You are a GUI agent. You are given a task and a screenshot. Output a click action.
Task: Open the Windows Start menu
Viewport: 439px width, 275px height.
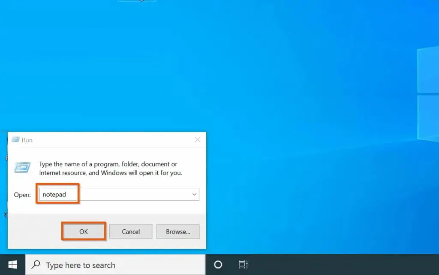(x=12, y=265)
